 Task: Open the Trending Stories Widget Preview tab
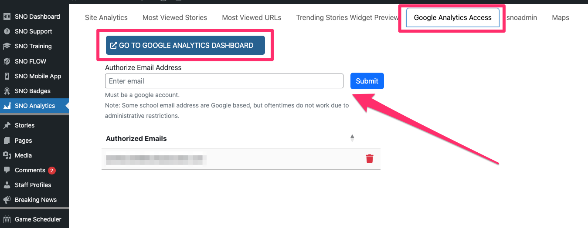tap(347, 17)
